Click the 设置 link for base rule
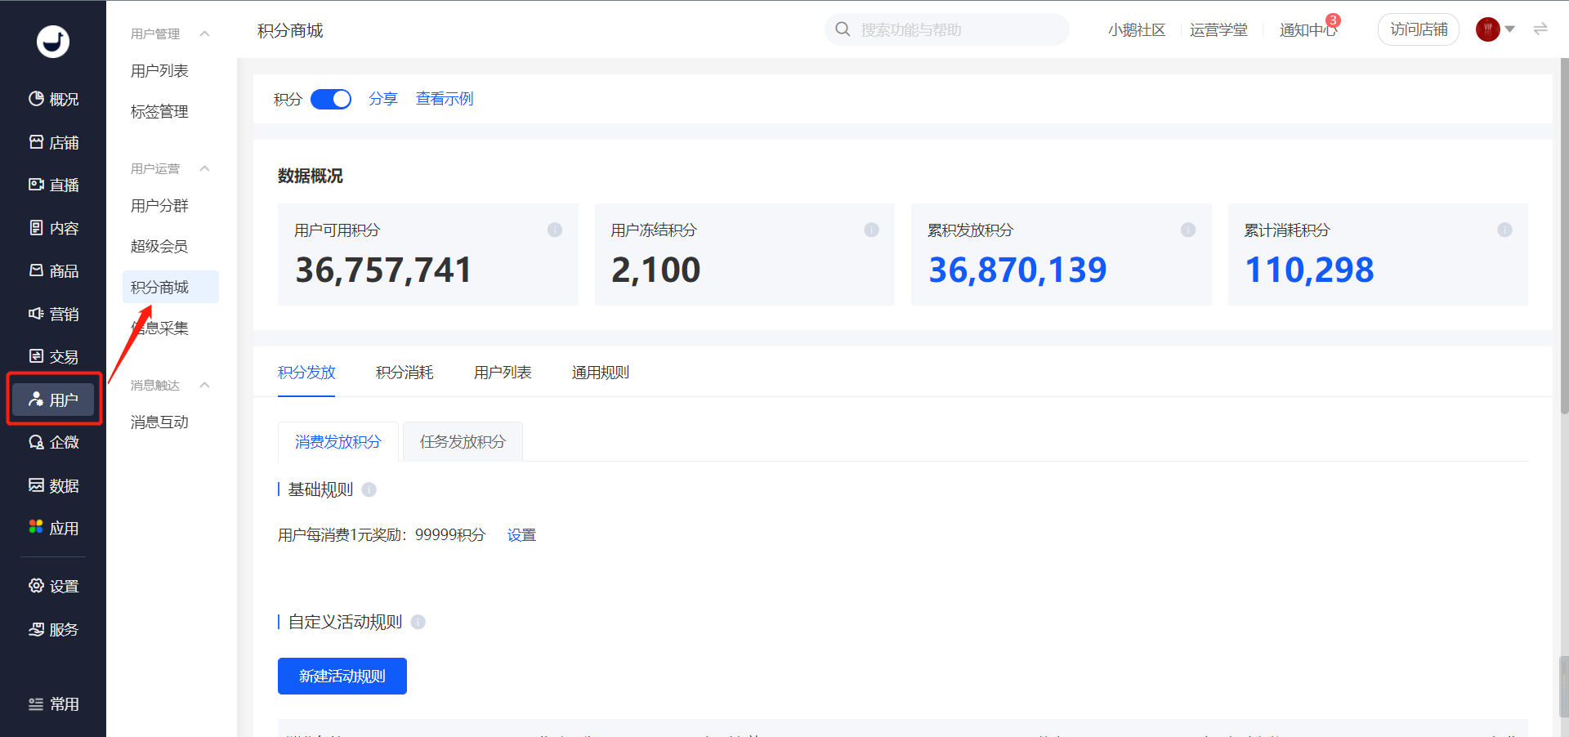 [521, 534]
